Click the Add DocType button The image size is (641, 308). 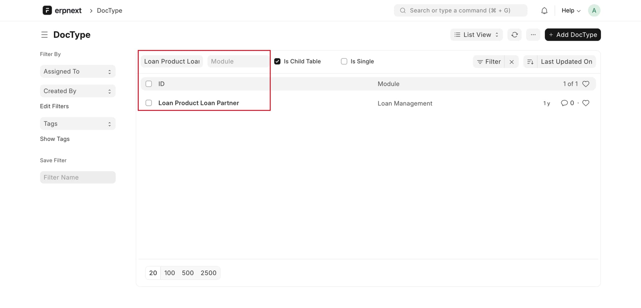pos(573,35)
